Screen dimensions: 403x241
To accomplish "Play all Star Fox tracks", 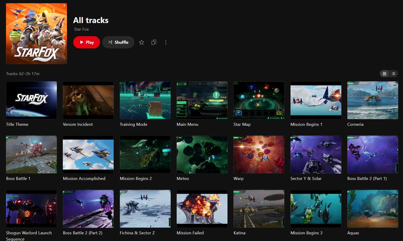I will (86, 42).
